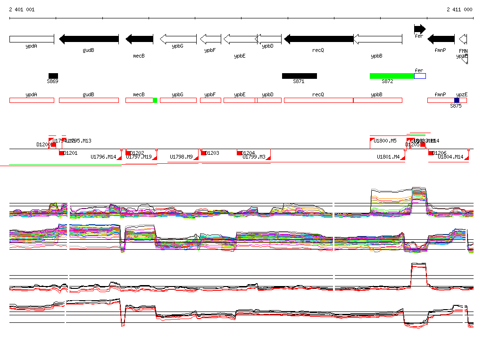Select the red-outlined recQ box
Viewport: 483px width, 337px height.
[x=318, y=100]
